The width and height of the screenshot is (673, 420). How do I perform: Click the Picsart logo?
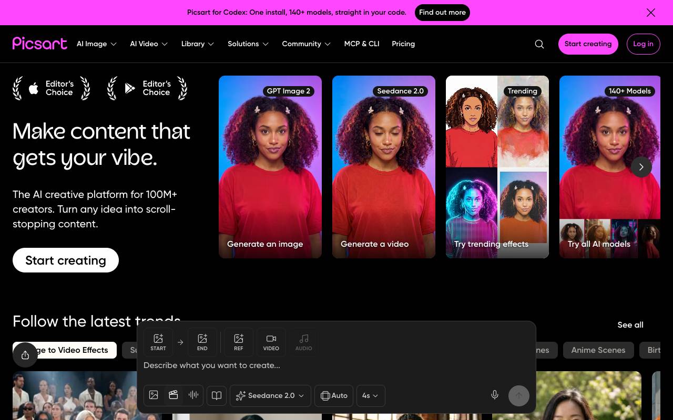[40, 44]
